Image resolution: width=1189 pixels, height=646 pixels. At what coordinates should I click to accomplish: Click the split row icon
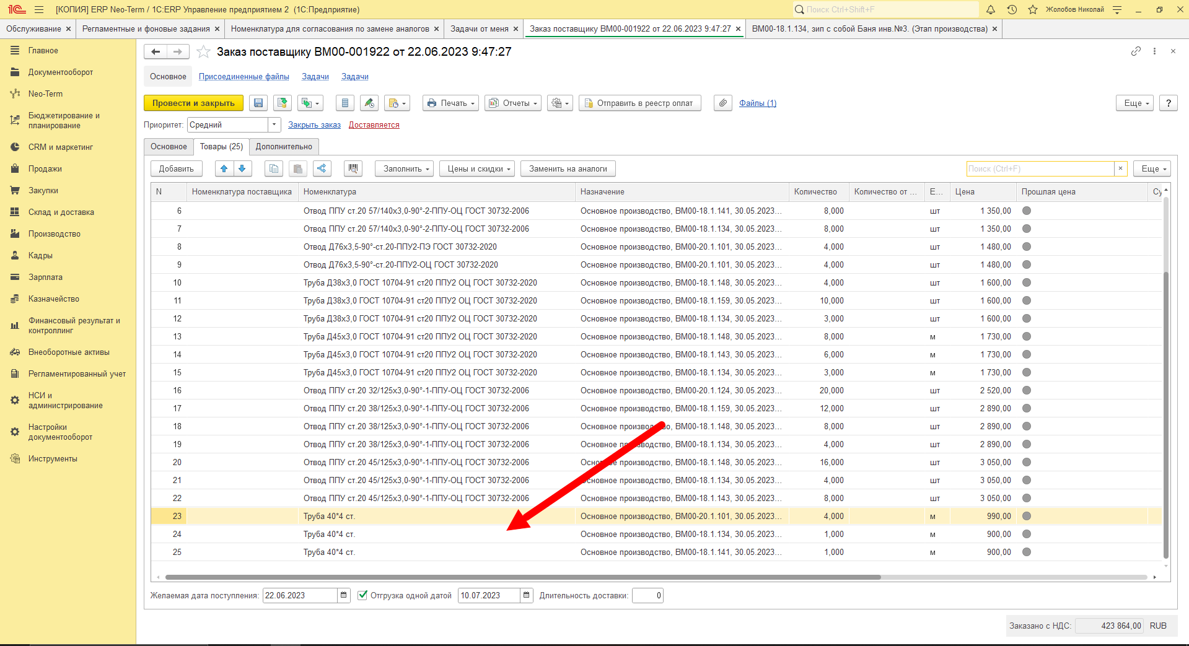point(322,168)
